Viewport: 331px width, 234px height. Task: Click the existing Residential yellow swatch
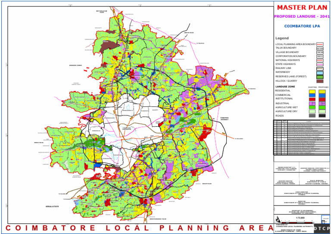(x=312, y=91)
